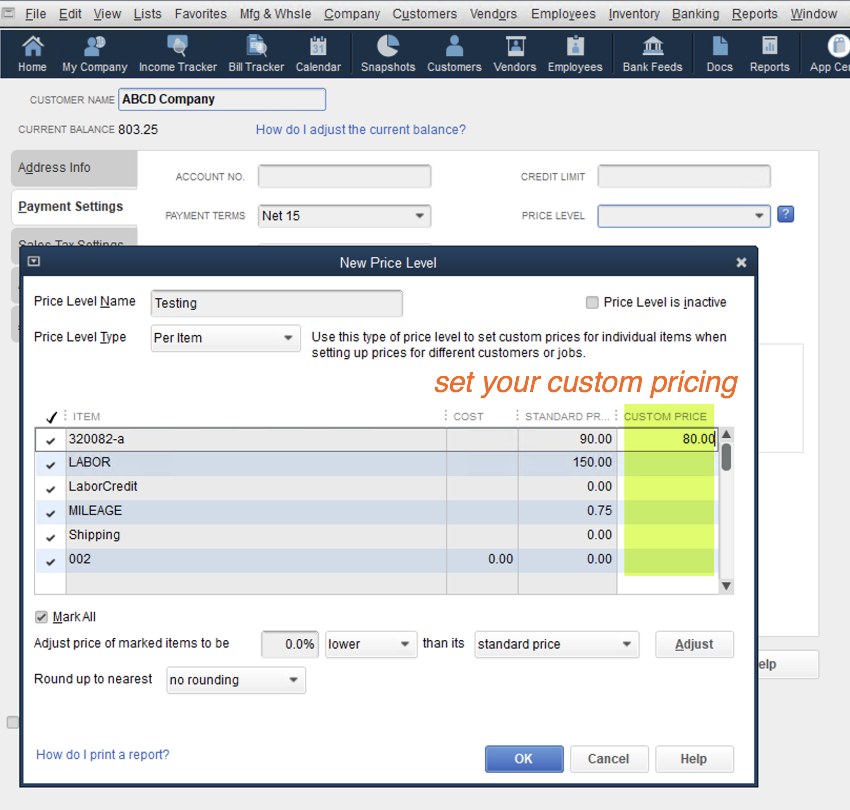Open the Docs icon
Viewport: 850px width, 810px height.
719,53
